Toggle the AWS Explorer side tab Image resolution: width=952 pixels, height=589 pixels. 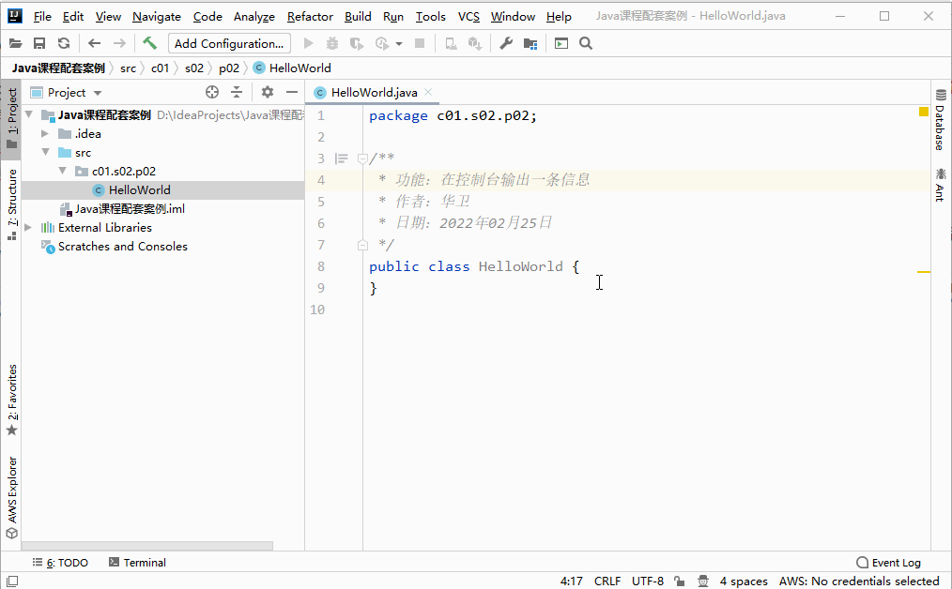pyautogui.click(x=11, y=497)
